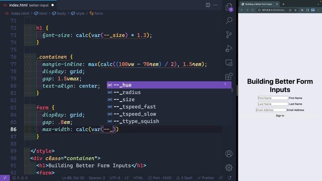Image resolution: width=322 pixels, height=181 pixels.
Task: Select the --_tspeed_slow autocomplete suggestion
Action: [169, 114]
